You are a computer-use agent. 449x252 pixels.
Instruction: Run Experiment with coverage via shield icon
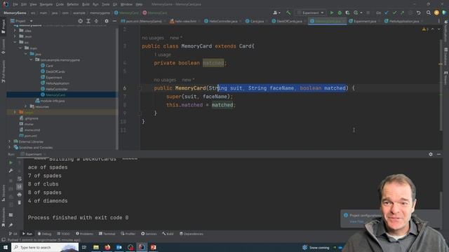coord(347,13)
